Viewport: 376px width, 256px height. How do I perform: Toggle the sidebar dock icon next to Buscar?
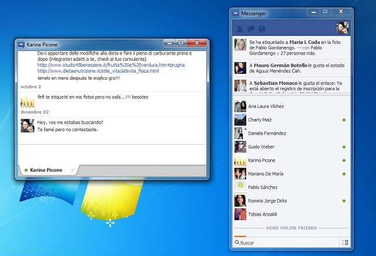345,242
